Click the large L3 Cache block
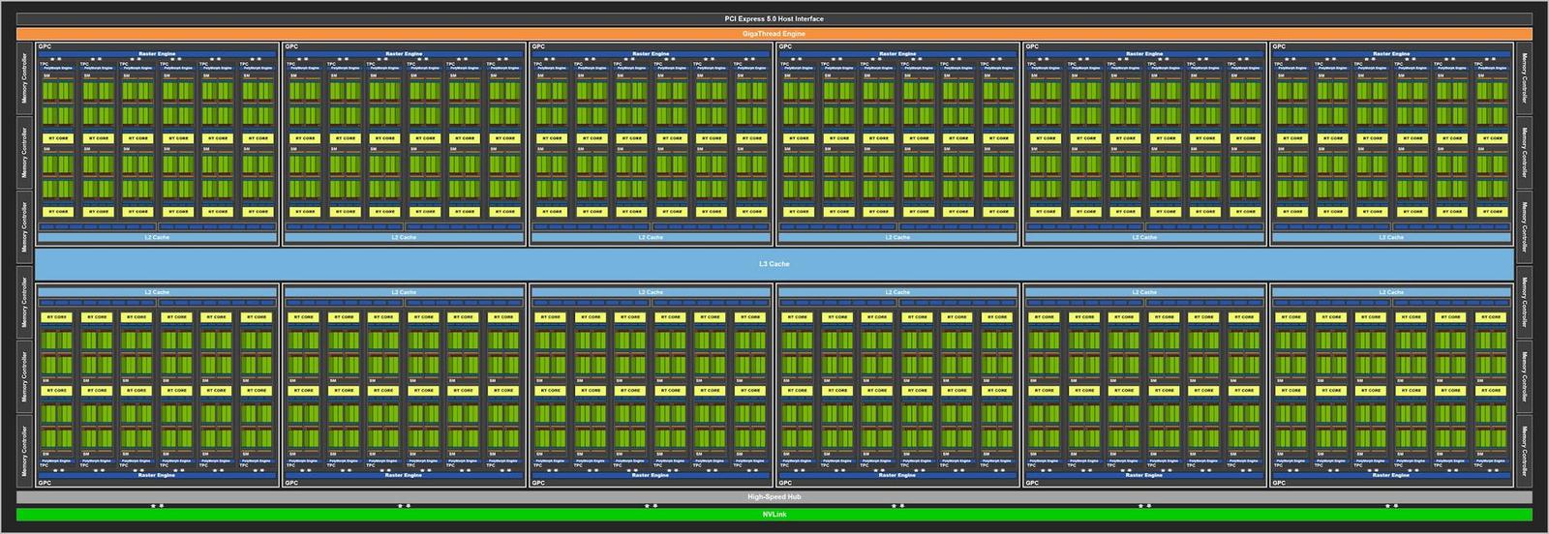The height and width of the screenshot is (534, 1549). (774, 264)
